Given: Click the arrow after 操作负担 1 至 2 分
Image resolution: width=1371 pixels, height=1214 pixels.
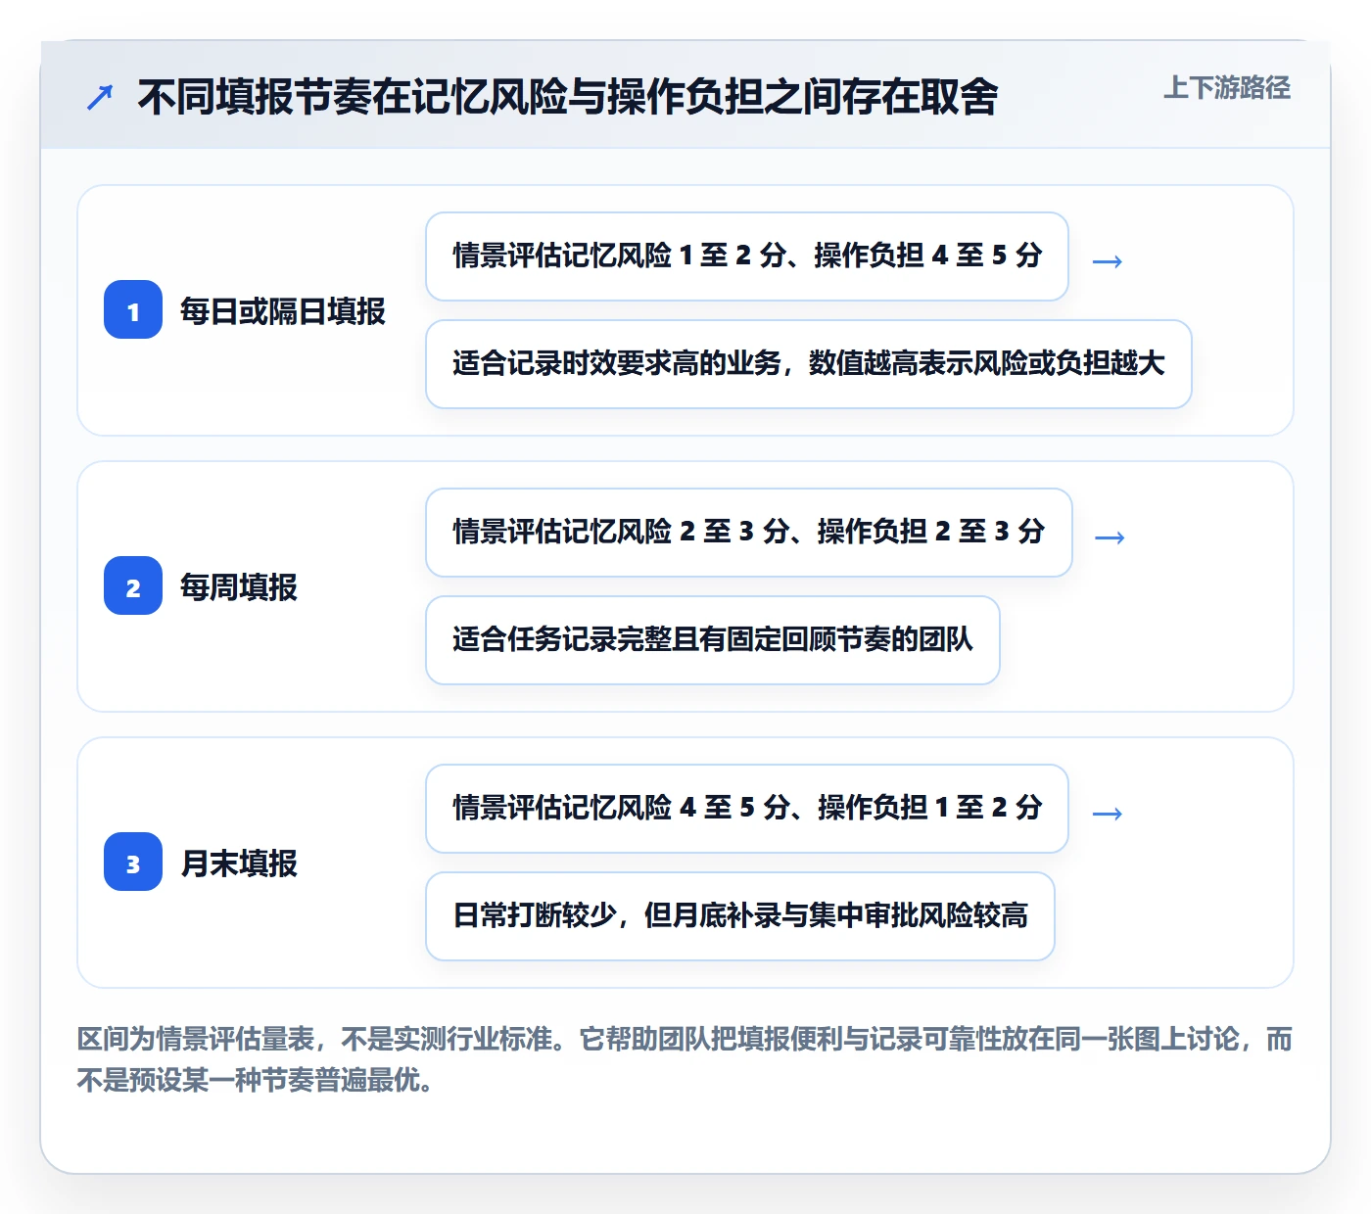Looking at the screenshot, I should pos(1108,814).
